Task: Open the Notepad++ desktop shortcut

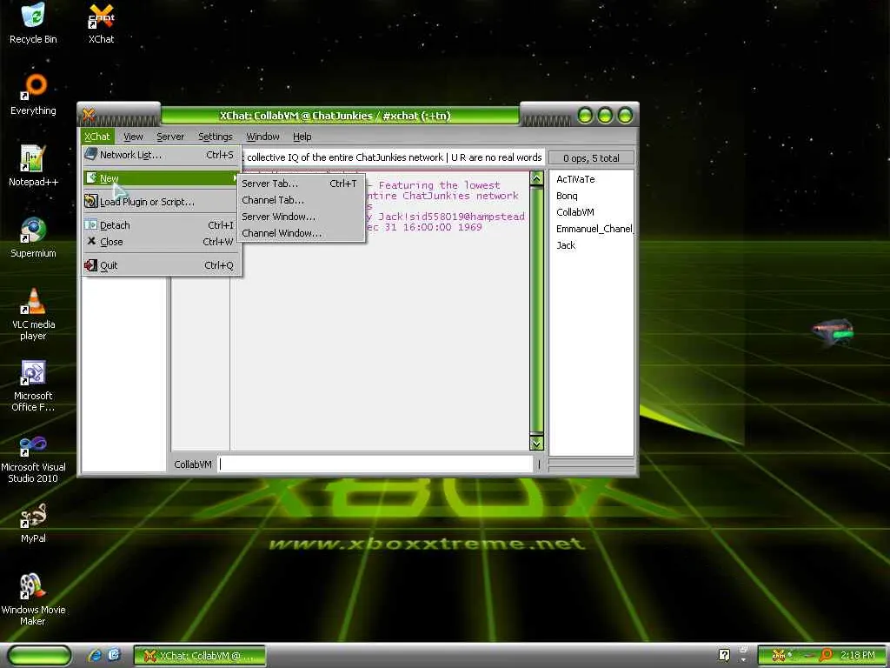Action: (x=33, y=166)
